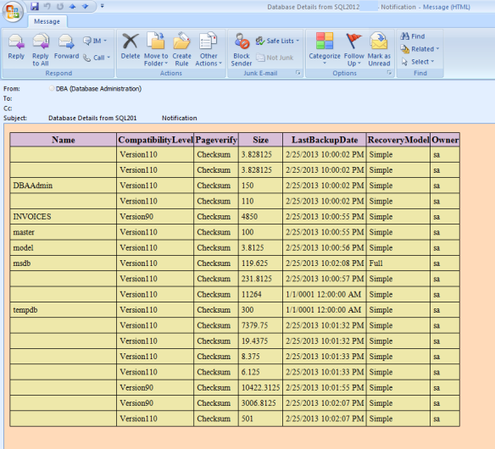The image size is (495, 449).
Task: Click the Undo arrow in quick access toolbar
Action: click(47, 6)
